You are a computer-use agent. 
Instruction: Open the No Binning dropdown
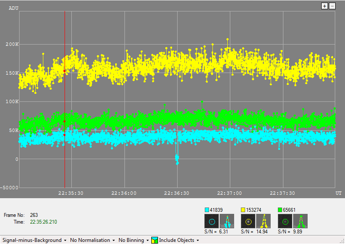[133, 240]
